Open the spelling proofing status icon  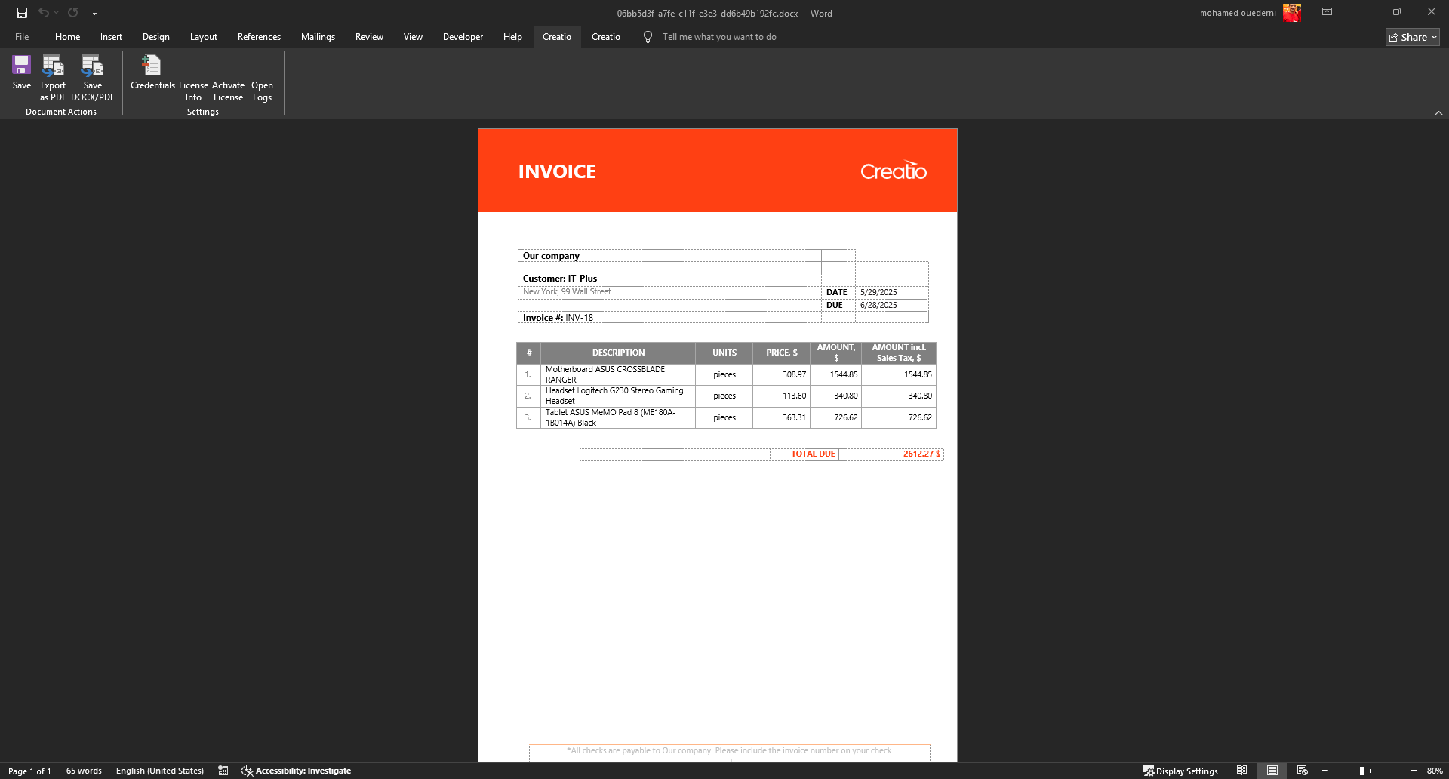223,771
